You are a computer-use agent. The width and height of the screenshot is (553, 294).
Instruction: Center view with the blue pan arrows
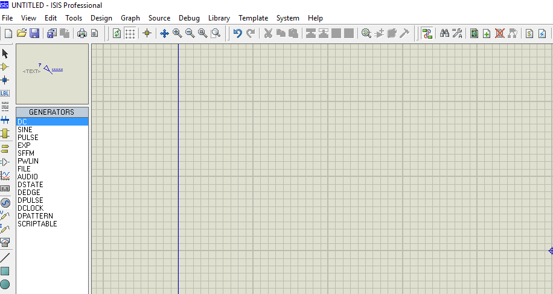pos(164,33)
